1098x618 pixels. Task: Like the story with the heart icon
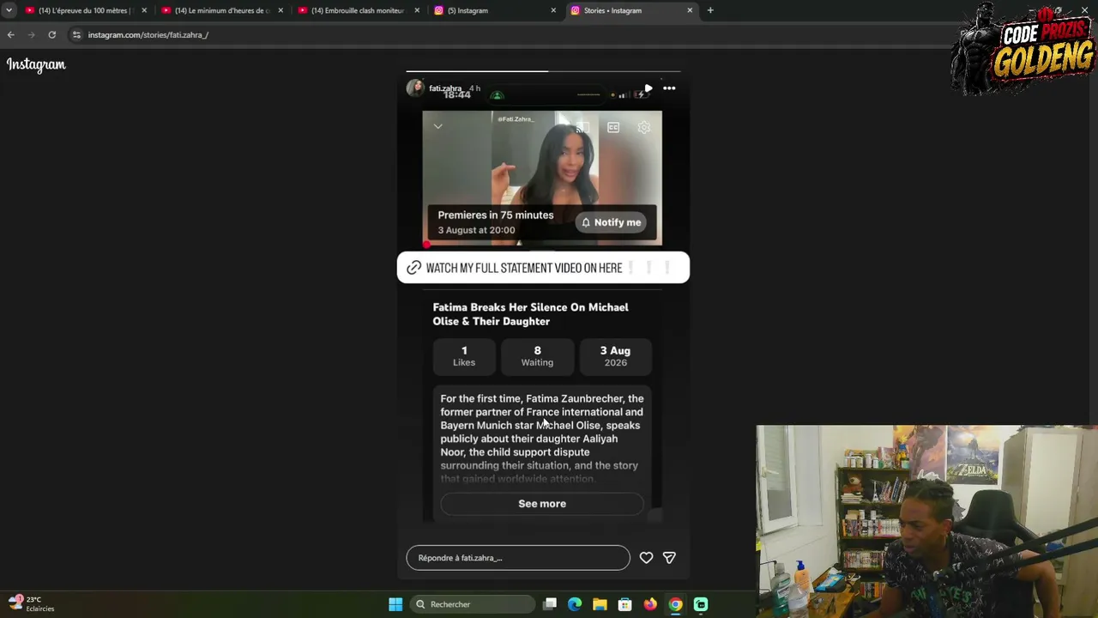tap(646, 558)
